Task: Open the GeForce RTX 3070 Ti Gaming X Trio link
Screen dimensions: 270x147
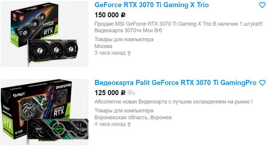Action: (x=152, y=5)
